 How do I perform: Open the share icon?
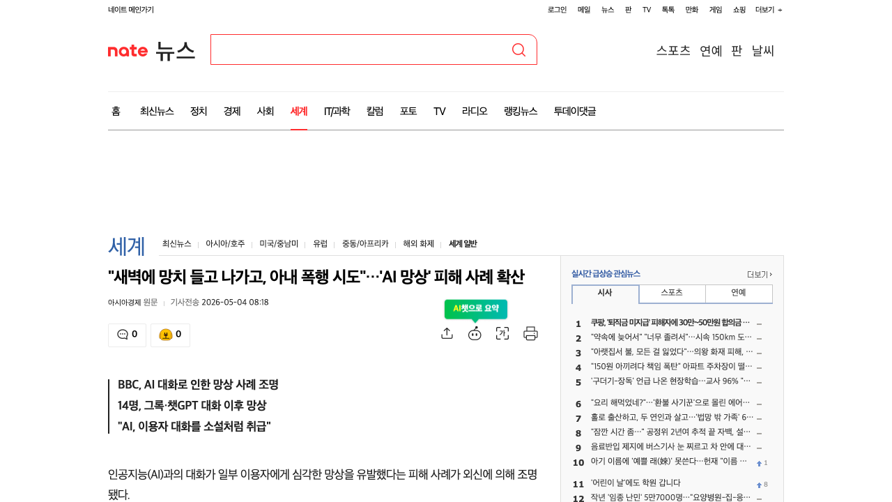coord(447,333)
